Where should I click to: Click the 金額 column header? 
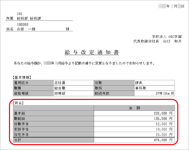pos(134,108)
